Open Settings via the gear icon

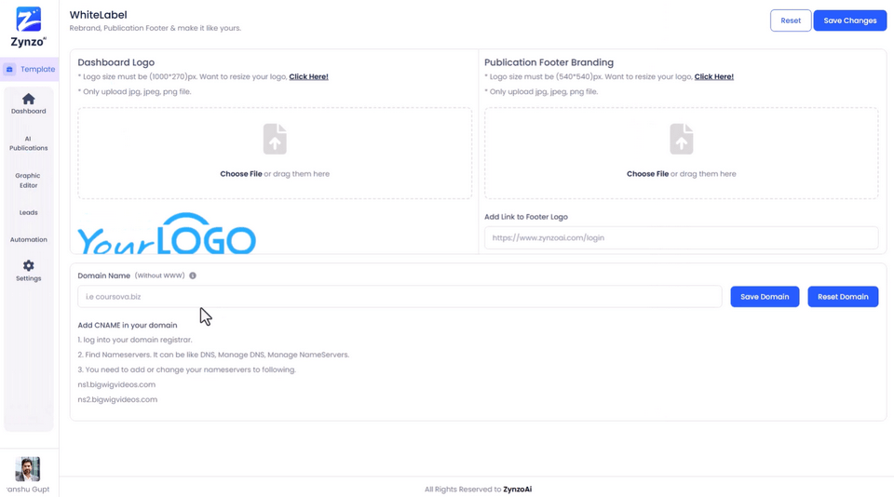pos(29,265)
